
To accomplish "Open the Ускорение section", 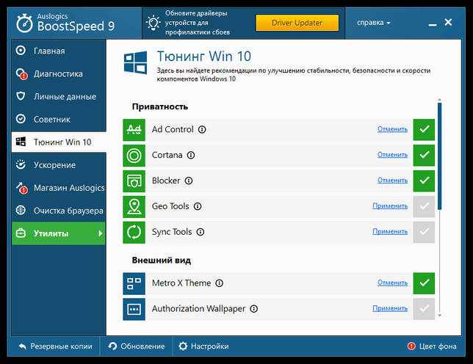I will click(59, 165).
